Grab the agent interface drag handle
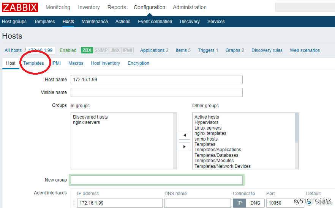This screenshot has width=335, height=208. pos(74,203)
